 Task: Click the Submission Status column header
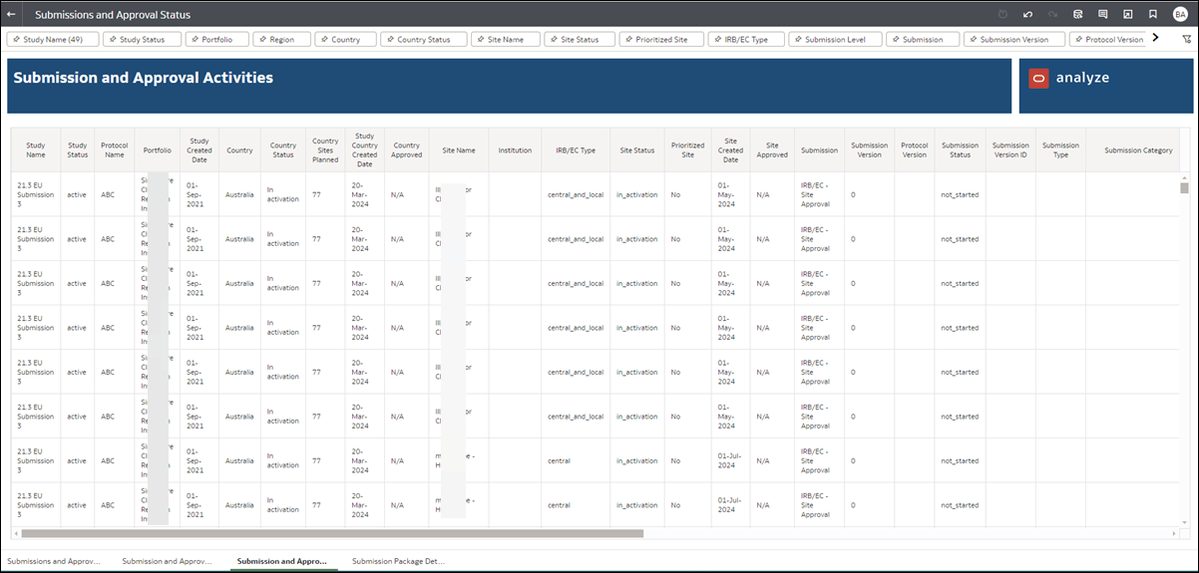960,149
